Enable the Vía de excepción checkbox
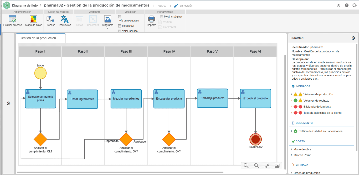Screen dimensions: 359x175 120,17
